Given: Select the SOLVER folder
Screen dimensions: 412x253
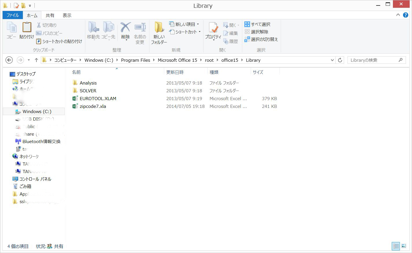Looking at the screenshot, I should click(88, 91).
